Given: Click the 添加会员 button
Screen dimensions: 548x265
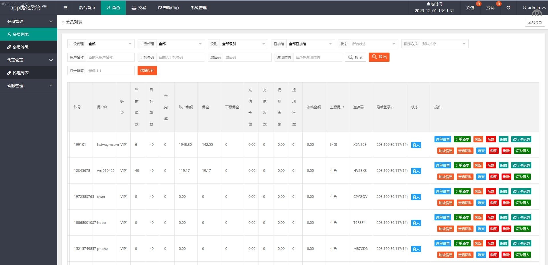Looking at the screenshot, I should [535, 22].
